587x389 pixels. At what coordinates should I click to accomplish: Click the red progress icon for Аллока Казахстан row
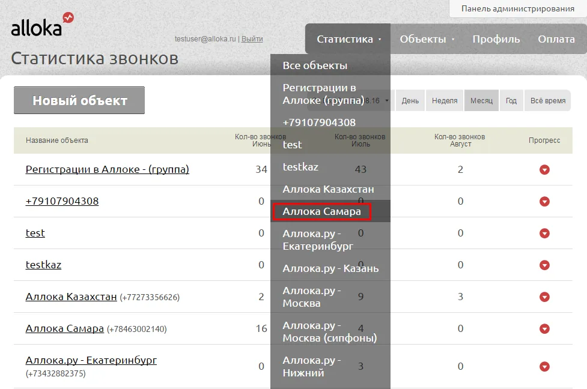544,297
